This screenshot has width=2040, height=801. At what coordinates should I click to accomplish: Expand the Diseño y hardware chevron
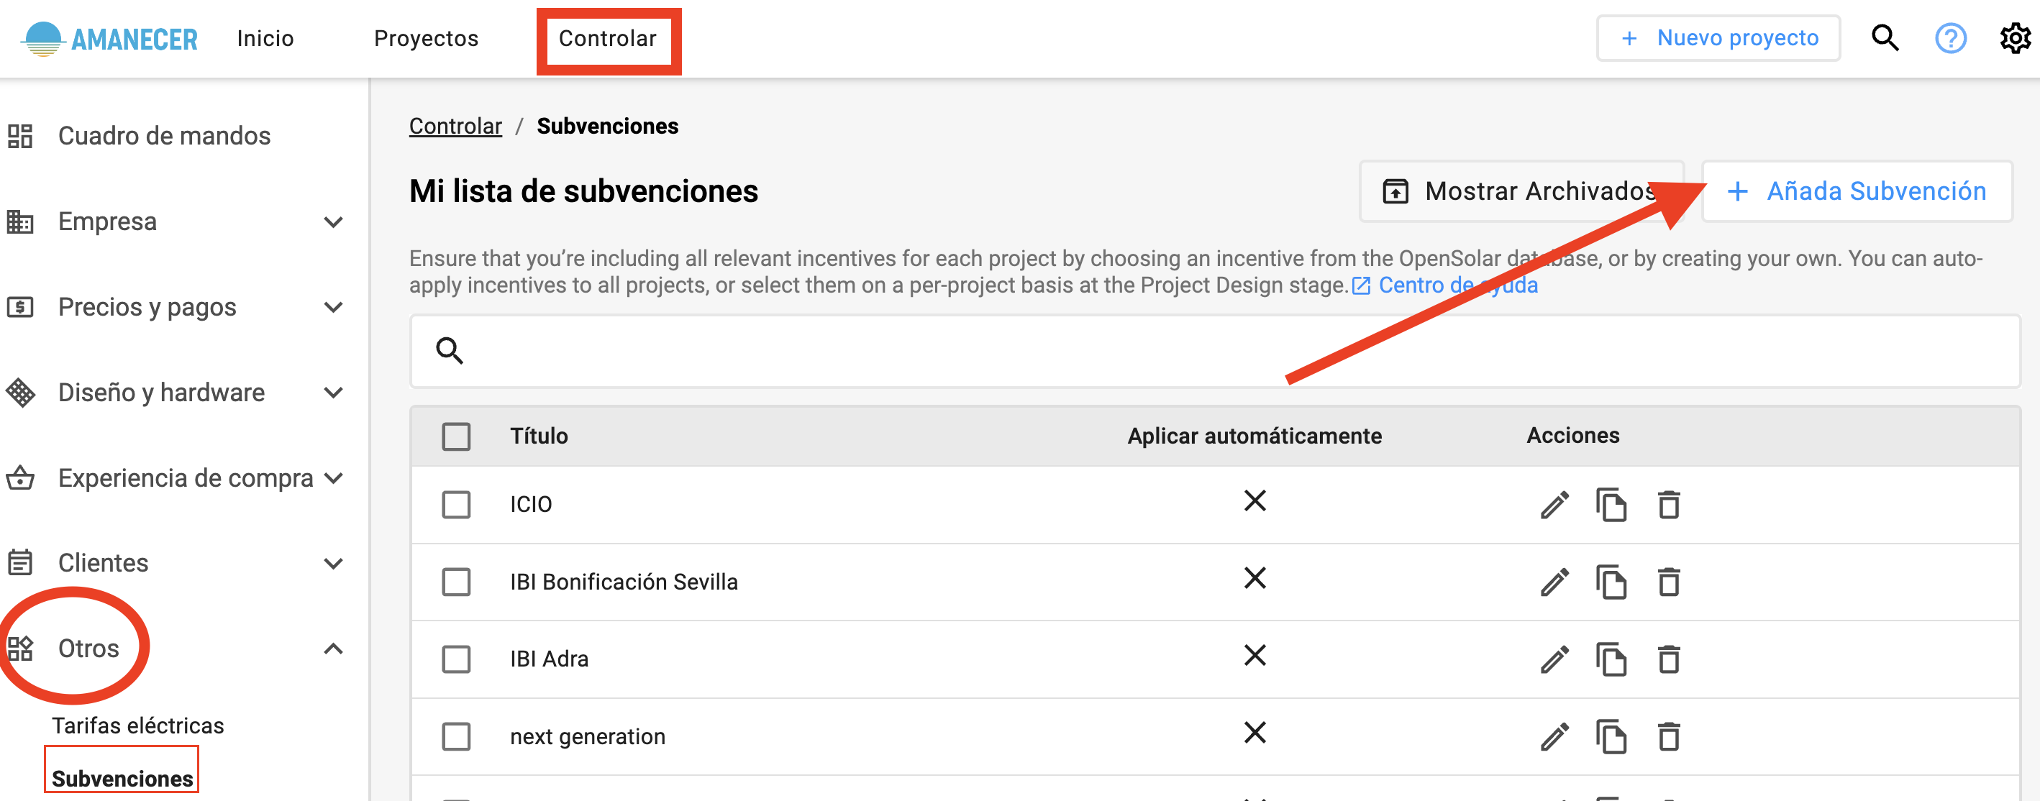(x=333, y=393)
